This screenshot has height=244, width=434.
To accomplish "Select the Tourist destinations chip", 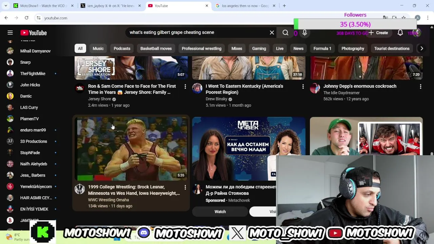I will tap(392, 48).
